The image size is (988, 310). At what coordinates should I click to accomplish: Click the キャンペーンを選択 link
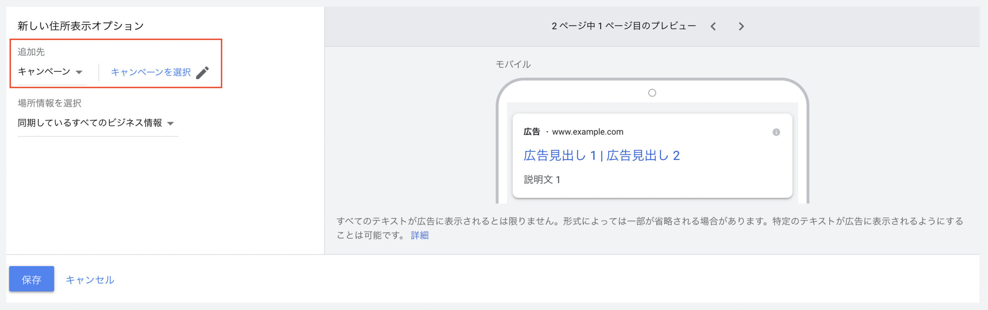151,72
